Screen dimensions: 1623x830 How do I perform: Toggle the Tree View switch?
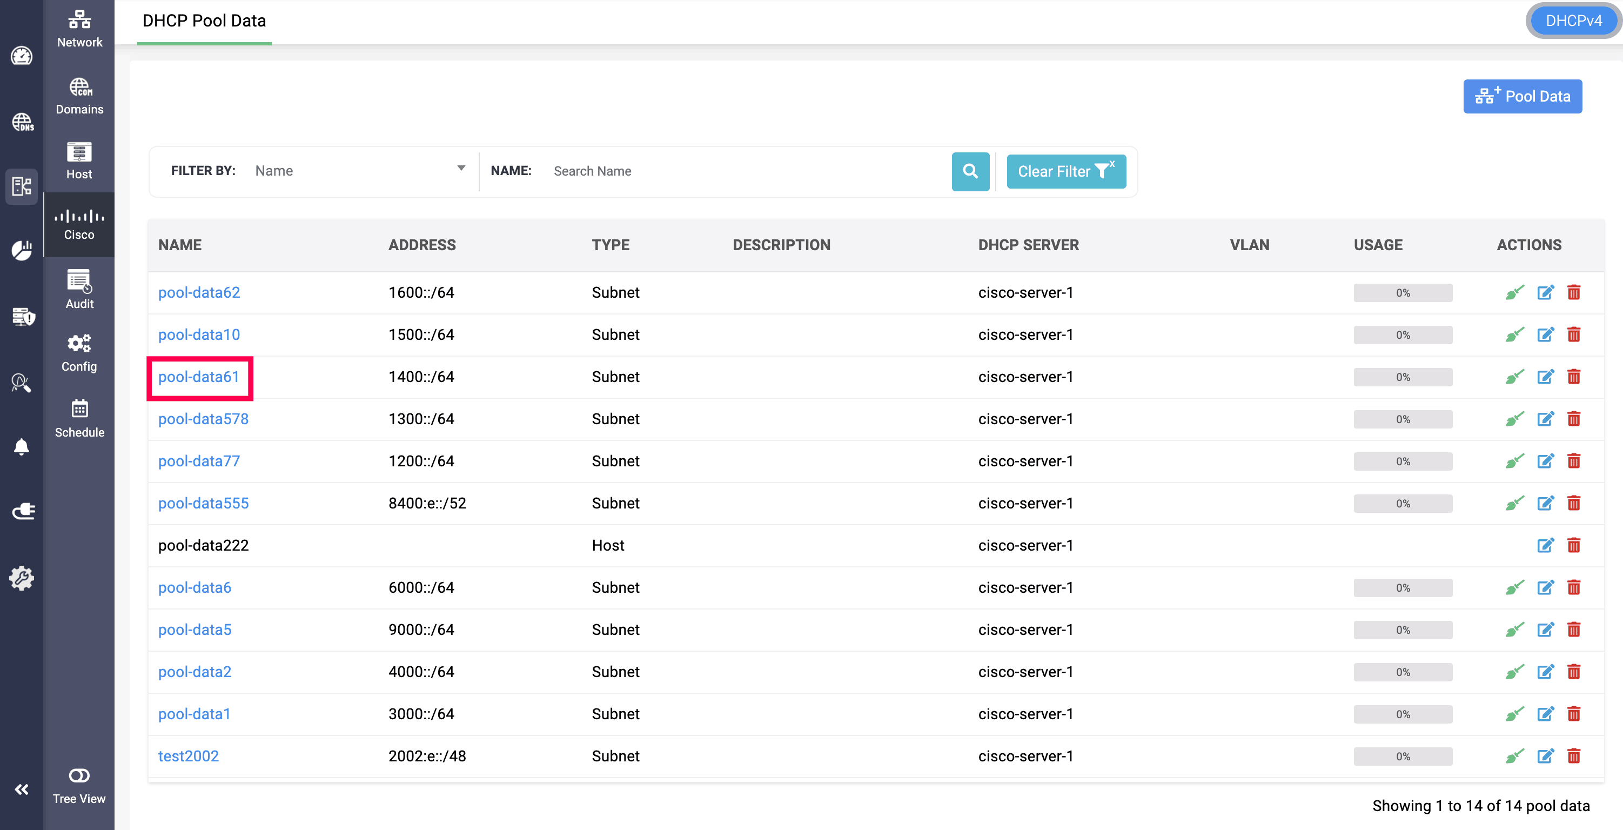click(79, 775)
